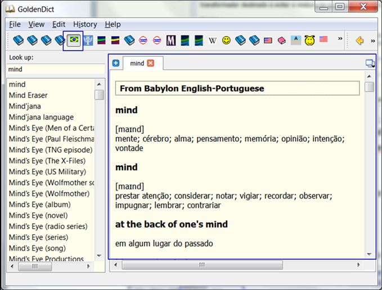The image size is (382, 290).
Task: Click the GoldenDict book icon in title bar
Action: [x=10, y=9]
